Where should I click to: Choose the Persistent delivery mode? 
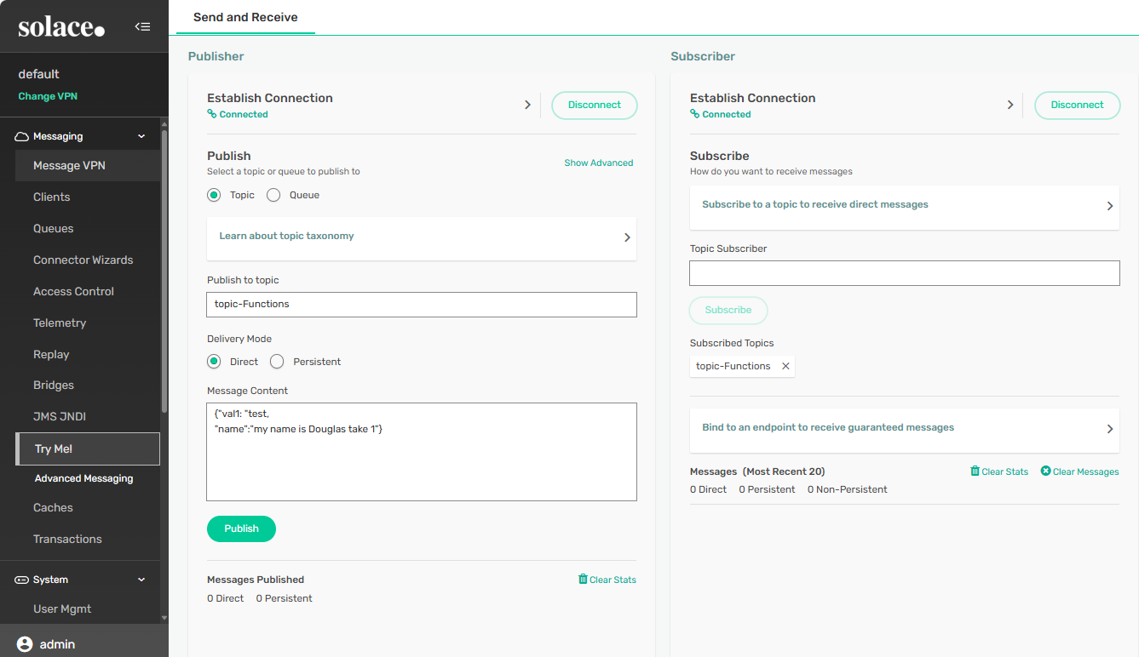277,362
